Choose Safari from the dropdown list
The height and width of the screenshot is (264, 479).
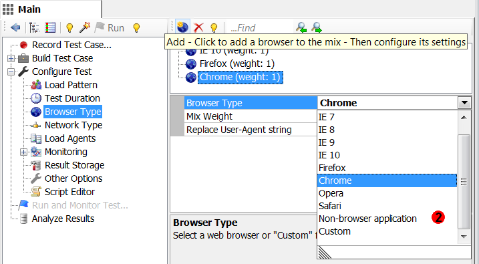[387, 206]
